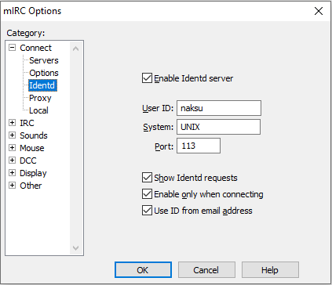332x285 pixels.
Task: Open the Local settings page
Action: tap(38, 110)
